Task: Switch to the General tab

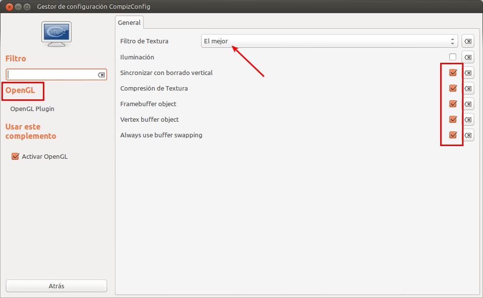Action: click(x=129, y=22)
